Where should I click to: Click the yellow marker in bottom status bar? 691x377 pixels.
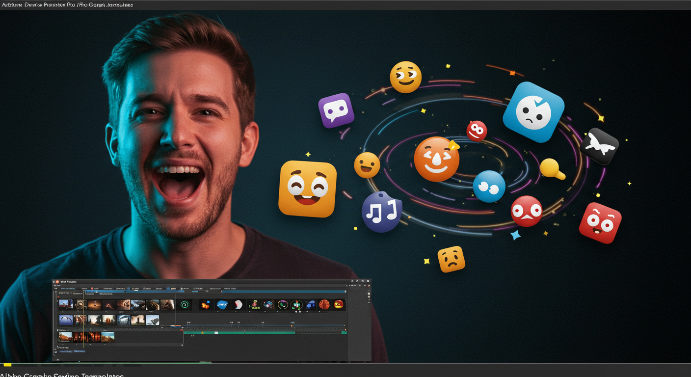7,365
